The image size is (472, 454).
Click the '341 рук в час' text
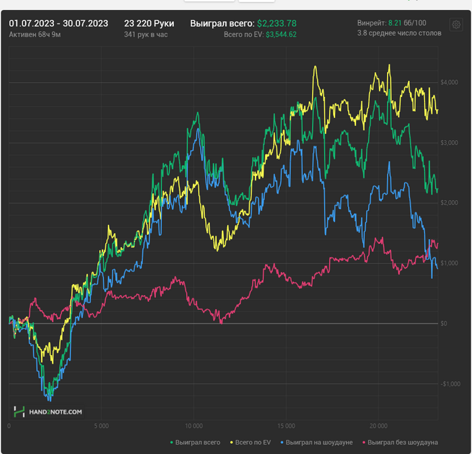tap(146, 34)
